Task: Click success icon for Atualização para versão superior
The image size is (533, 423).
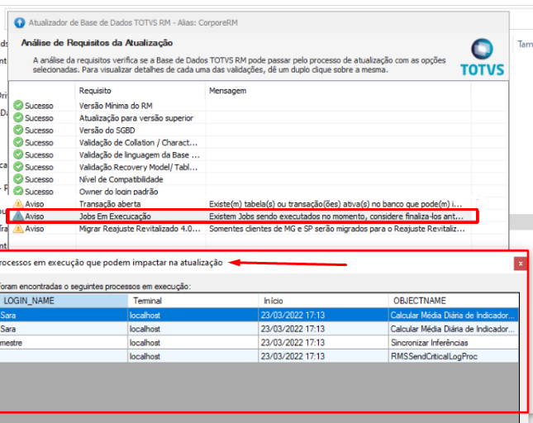Action: [x=18, y=117]
